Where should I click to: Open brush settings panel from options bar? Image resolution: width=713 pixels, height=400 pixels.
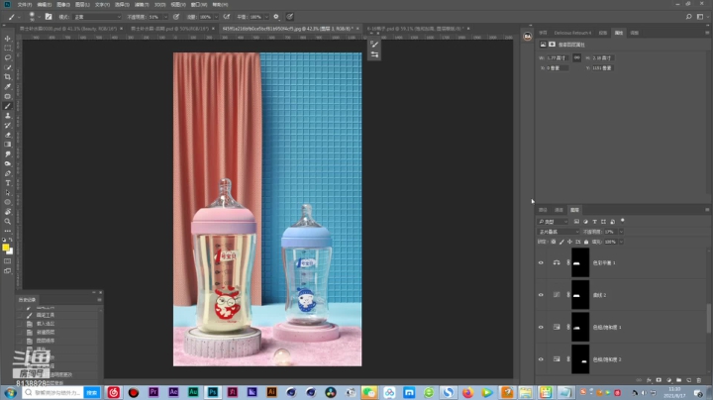(49, 17)
